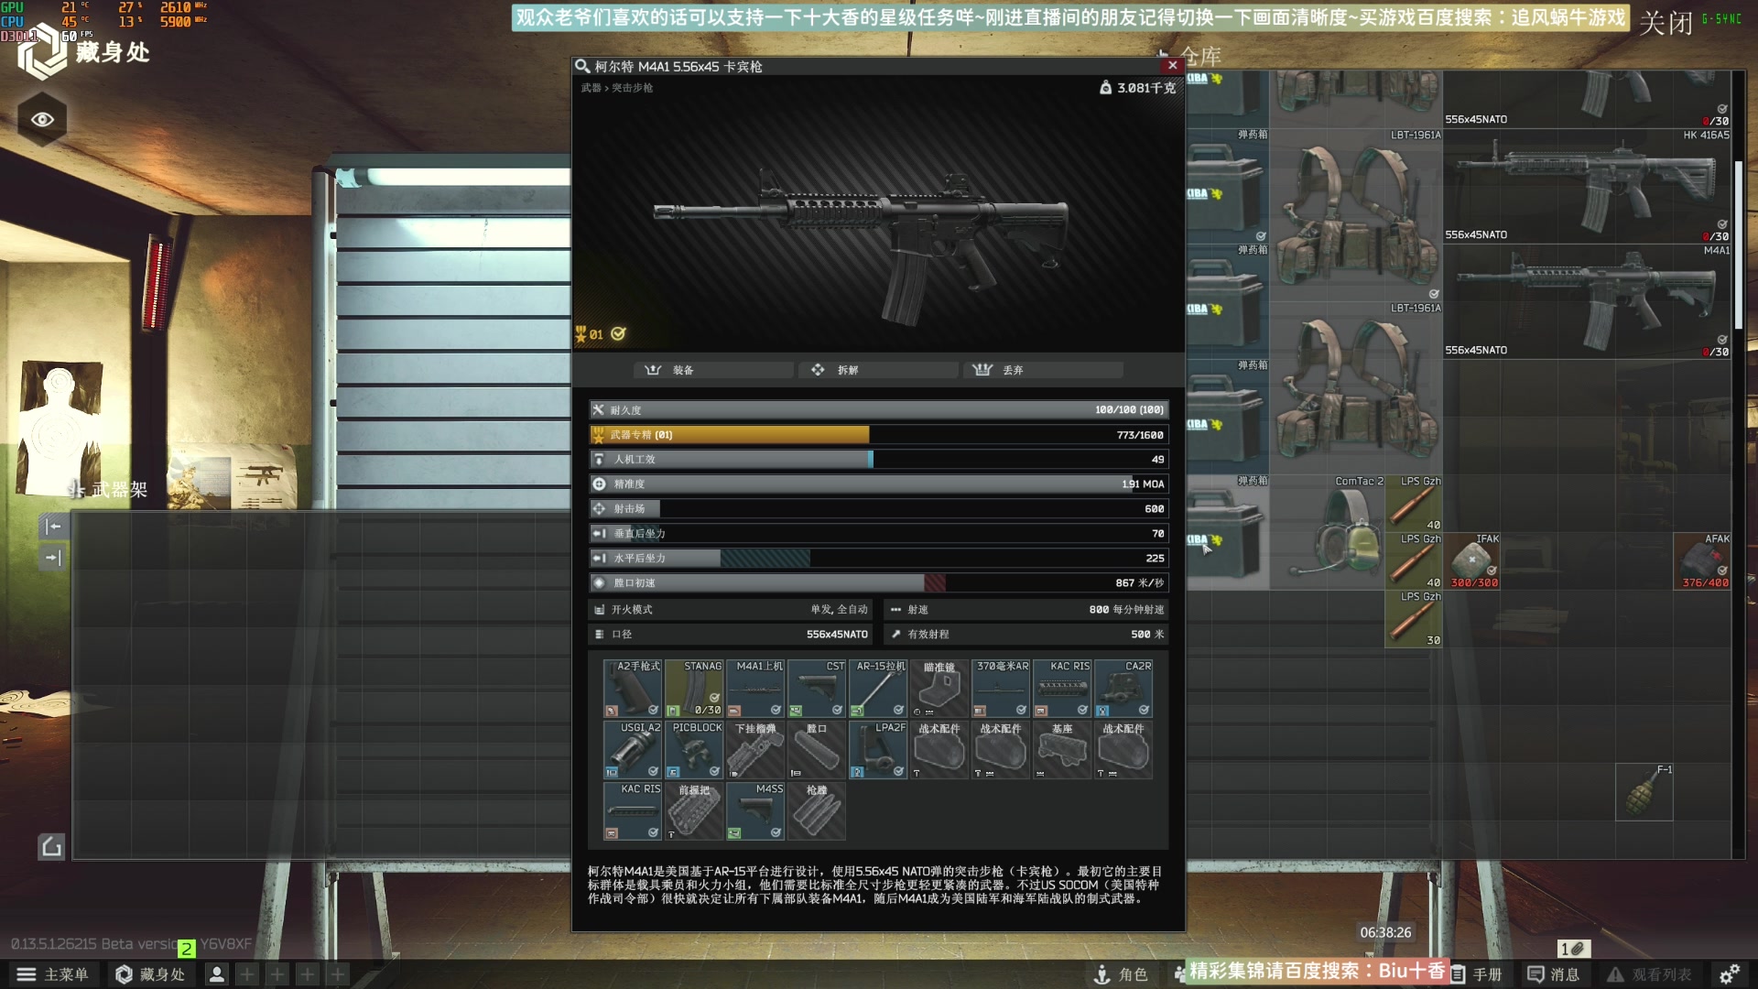Select the A2 pistol grip part slot
The image size is (1758, 989).
[x=633, y=689]
